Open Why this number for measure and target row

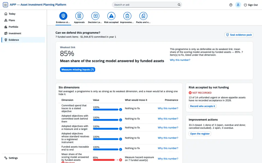(x=168, y=128)
